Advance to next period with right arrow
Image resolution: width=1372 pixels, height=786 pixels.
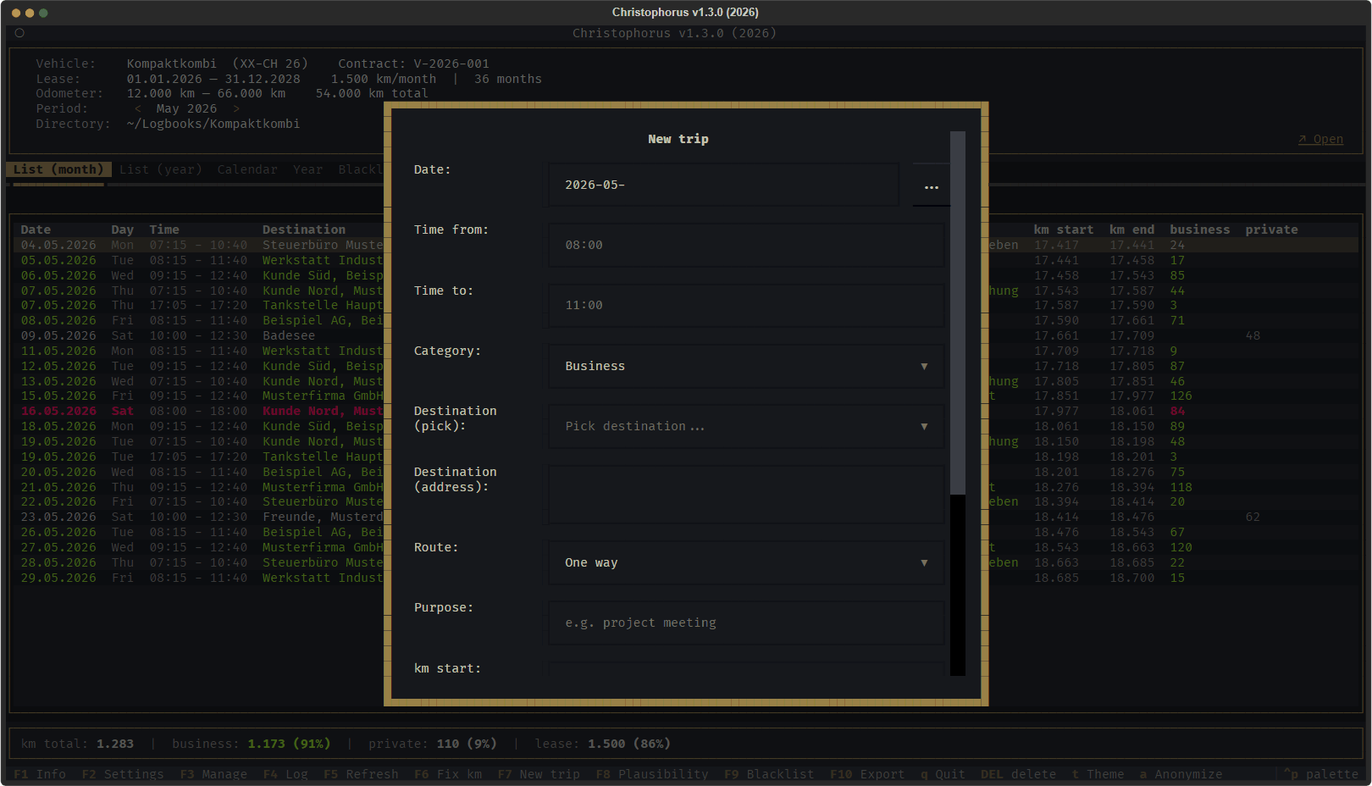236,109
